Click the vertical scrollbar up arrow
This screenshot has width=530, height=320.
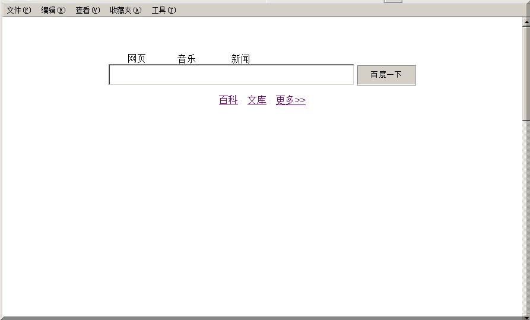526,22
